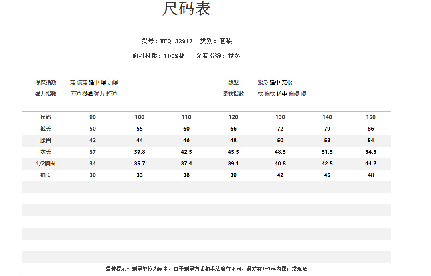Screen dimensions: 431x276
Task: Select size column header 120
Action: [x=233, y=117]
